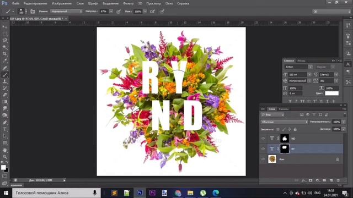Image resolution: width=353 pixels, height=198 pixels.
Task: Click the ND layer mask thumbnail
Action: (285, 139)
